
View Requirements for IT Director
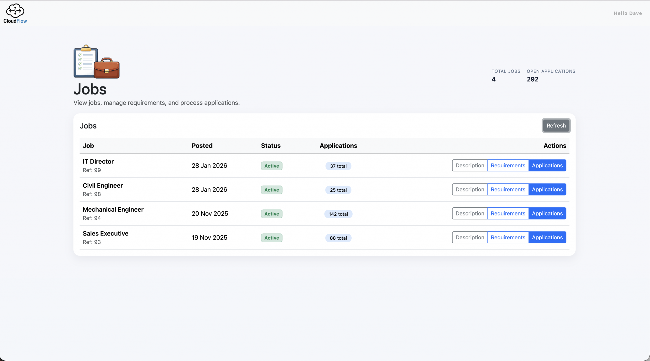508,166
